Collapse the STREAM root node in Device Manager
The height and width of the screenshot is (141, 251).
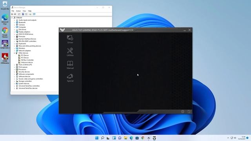pyautogui.click(x=12, y=18)
